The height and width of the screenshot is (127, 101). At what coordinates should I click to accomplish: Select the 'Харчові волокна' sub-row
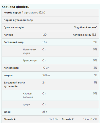click(50, 95)
